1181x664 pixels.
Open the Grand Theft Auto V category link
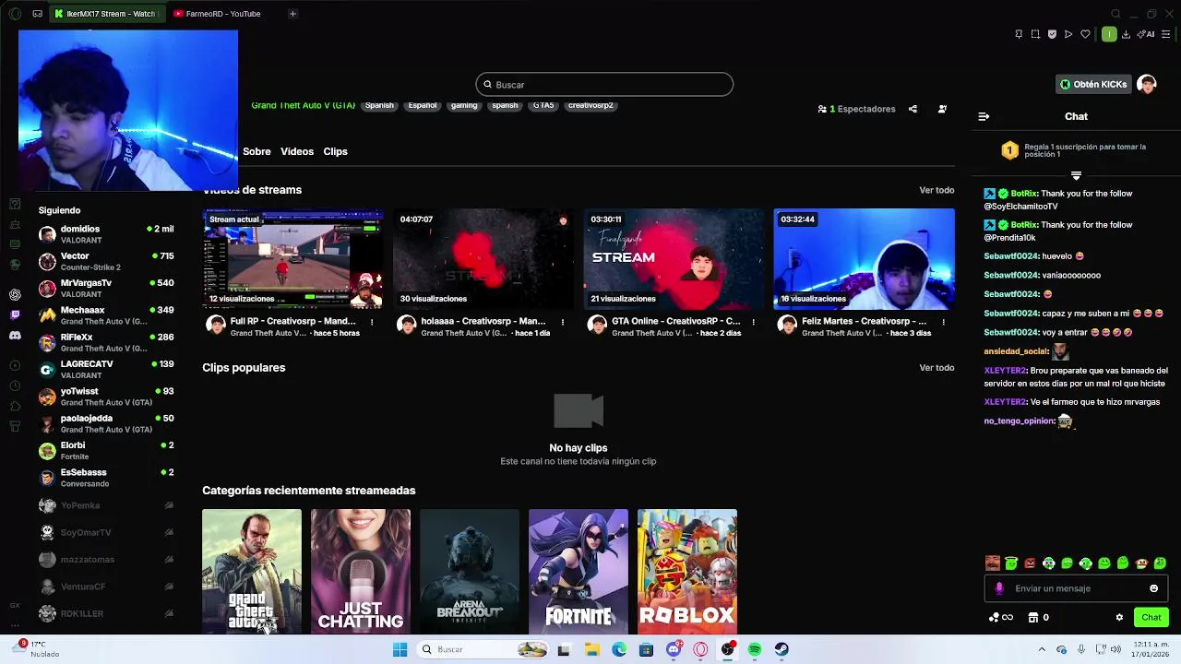click(303, 105)
